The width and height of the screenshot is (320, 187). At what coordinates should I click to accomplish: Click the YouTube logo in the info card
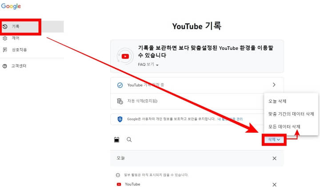(x=125, y=56)
